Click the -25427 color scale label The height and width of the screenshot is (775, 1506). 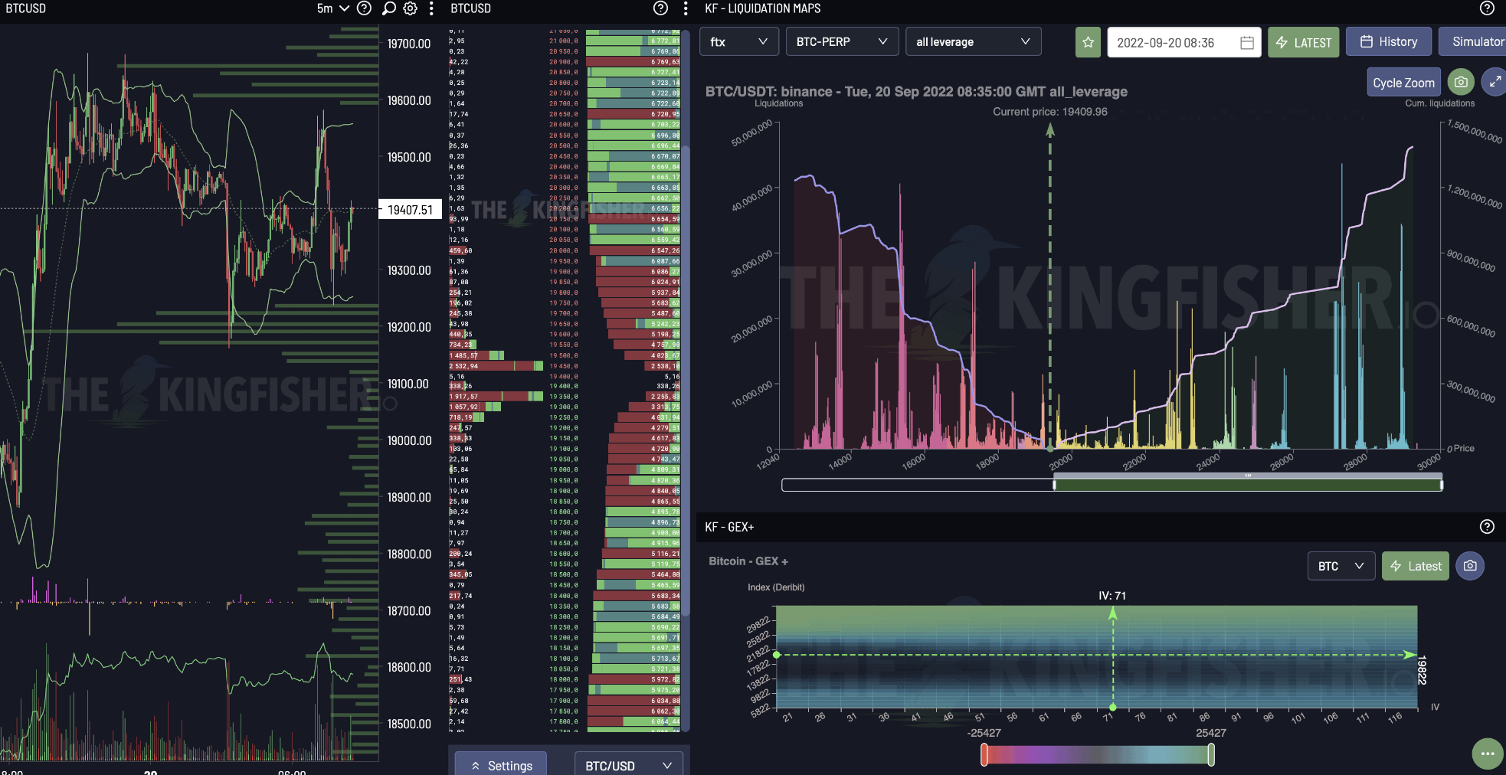tap(984, 733)
